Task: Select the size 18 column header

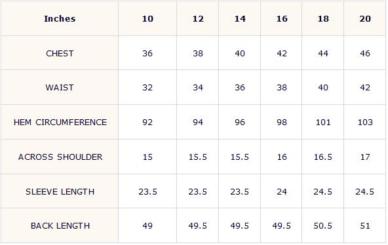Action: [x=323, y=19]
